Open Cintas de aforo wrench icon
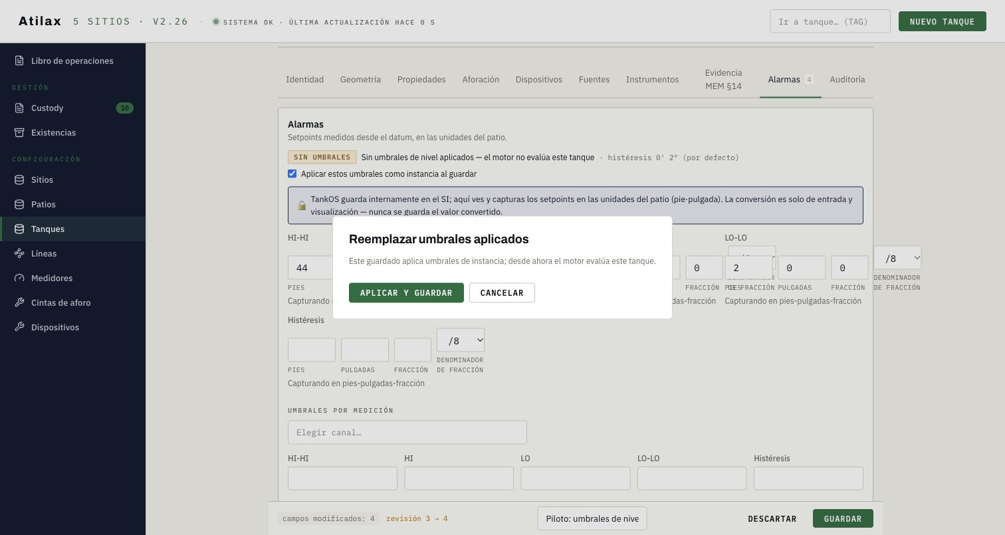Image resolution: width=1005 pixels, height=535 pixels. point(19,302)
